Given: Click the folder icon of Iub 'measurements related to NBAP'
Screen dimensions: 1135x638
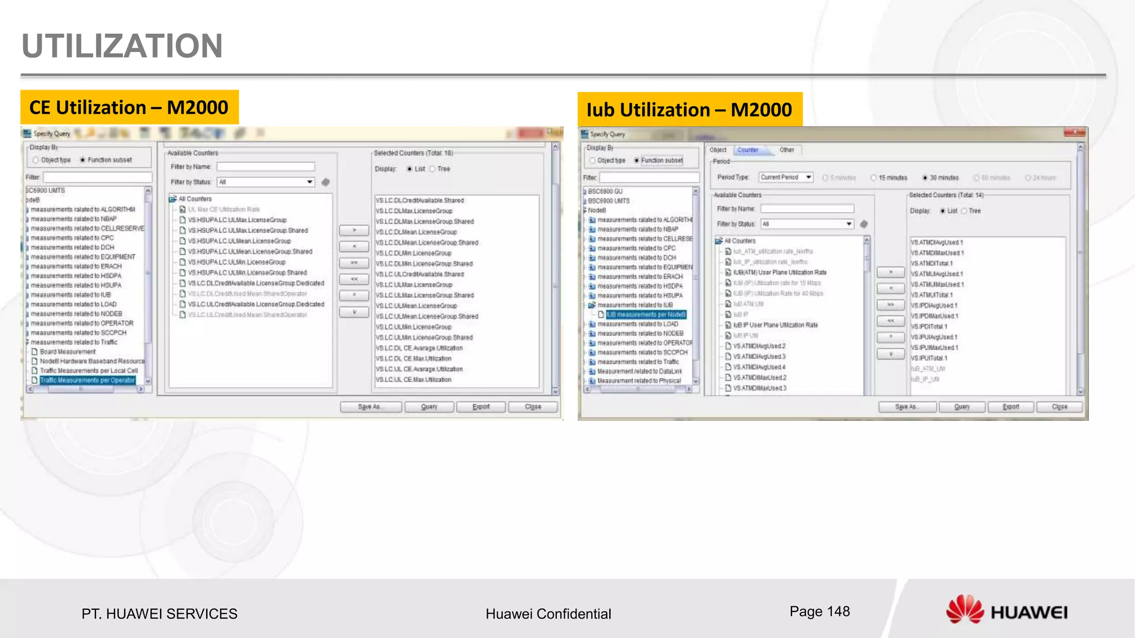Looking at the screenshot, I should (x=592, y=229).
